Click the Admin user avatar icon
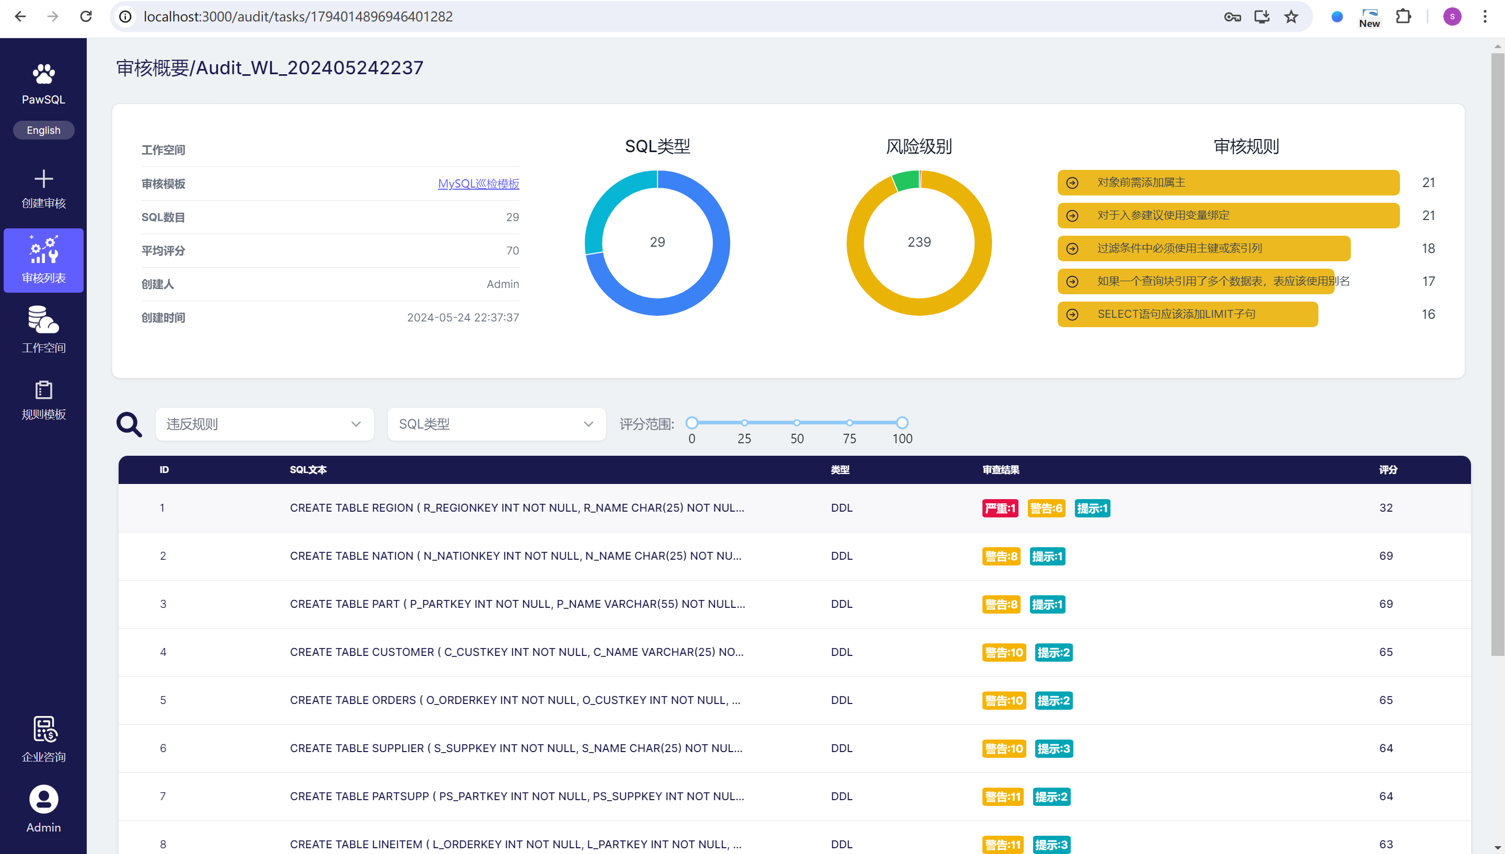 click(x=43, y=799)
